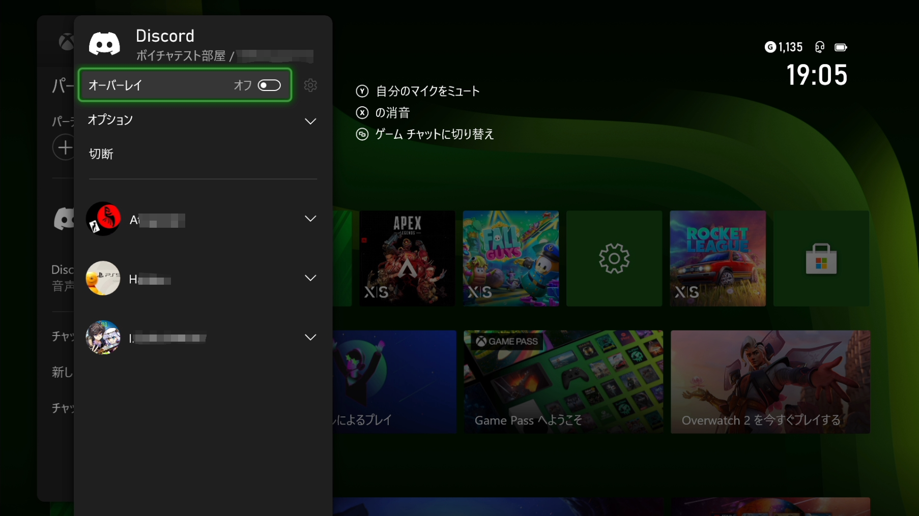
Task: Click the headset status icon
Action: pyautogui.click(x=819, y=47)
